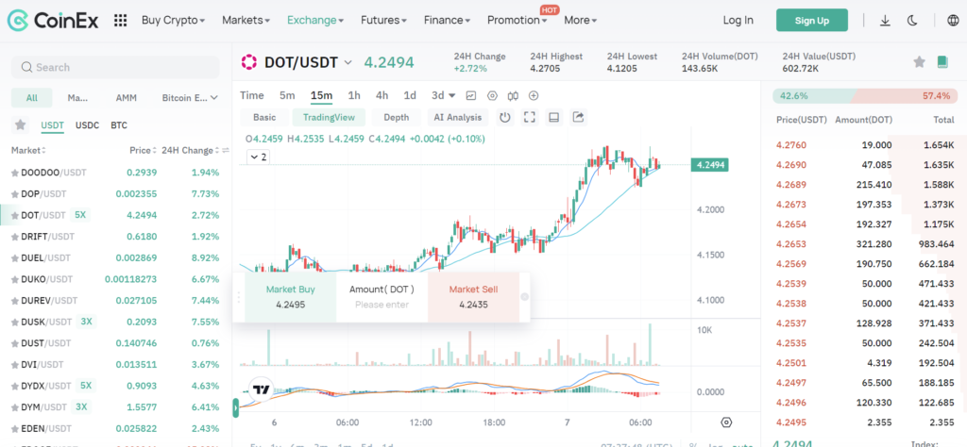Open the apps grid icon
Screen dimensions: 967x447
click(x=120, y=21)
